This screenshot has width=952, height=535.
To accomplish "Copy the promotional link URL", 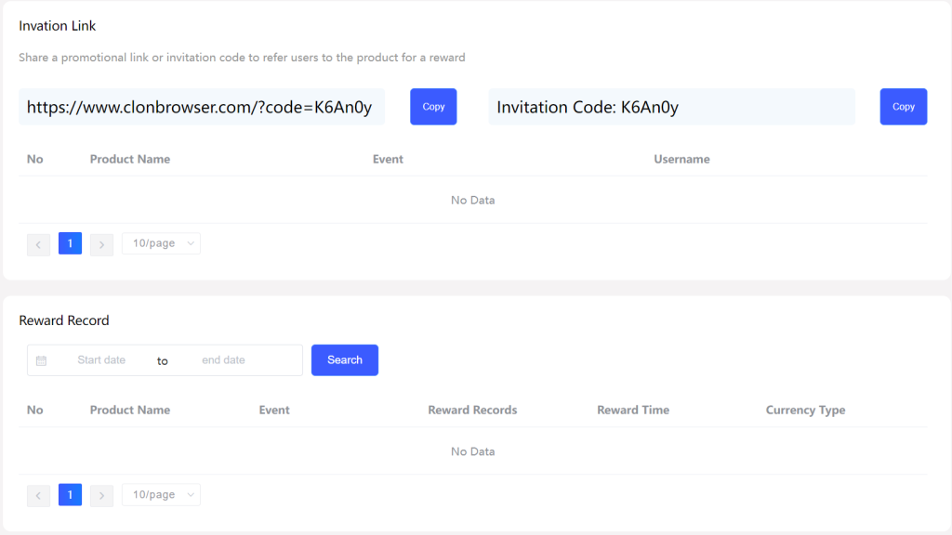I will tap(433, 107).
